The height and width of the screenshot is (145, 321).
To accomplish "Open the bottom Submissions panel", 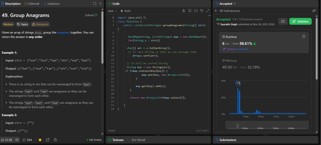I will 226,140.
